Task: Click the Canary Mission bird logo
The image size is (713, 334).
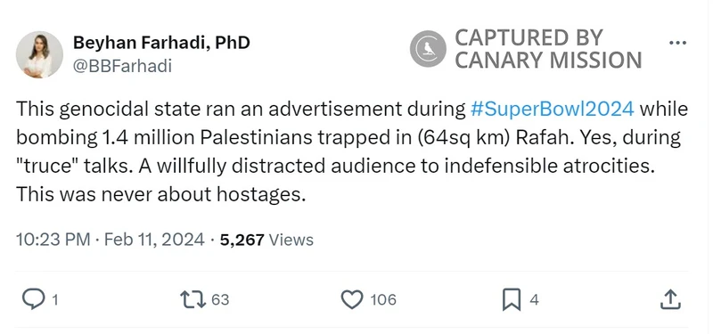Action: coord(428,49)
